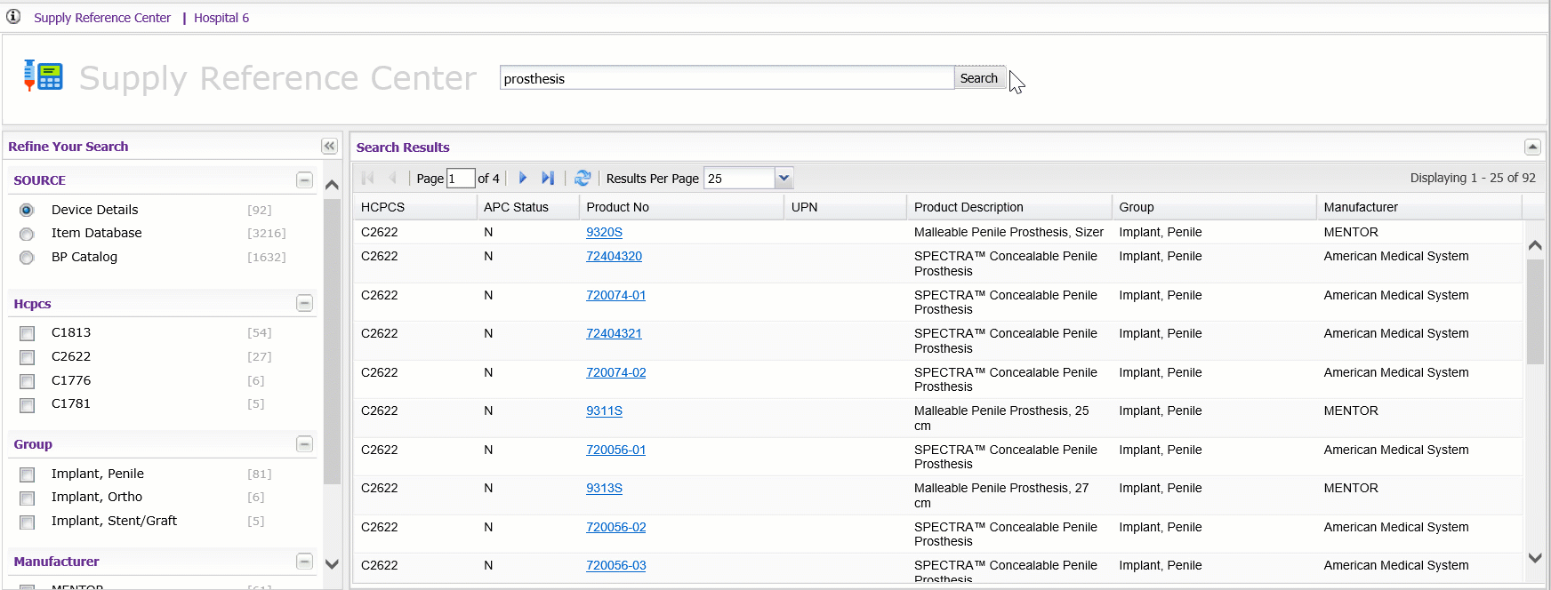Click the prosthesis search input field

(x=726, y=78)
